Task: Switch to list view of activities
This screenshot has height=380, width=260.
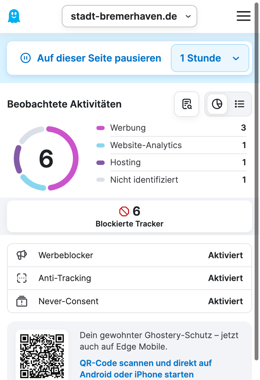Action: click(x=239, y=104)
